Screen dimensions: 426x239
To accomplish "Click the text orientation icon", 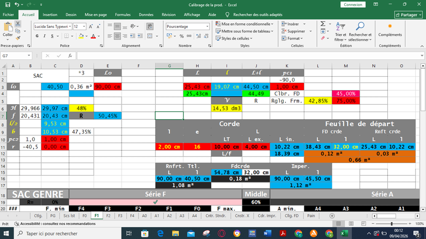I will [133, 26].
